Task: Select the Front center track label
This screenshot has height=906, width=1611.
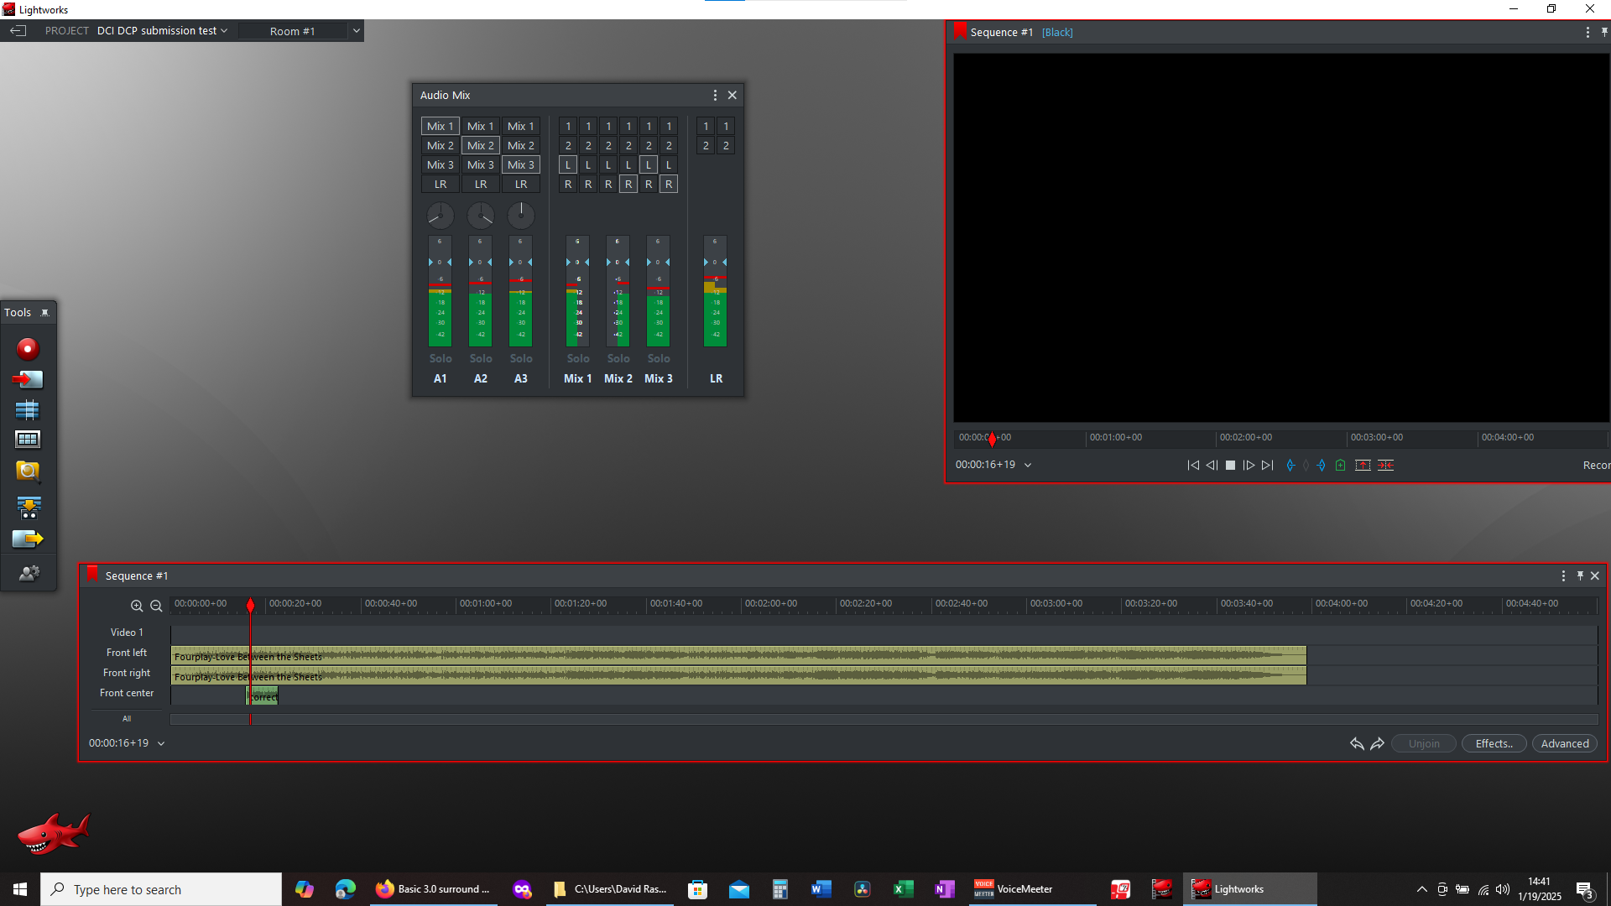Action: 127,693
